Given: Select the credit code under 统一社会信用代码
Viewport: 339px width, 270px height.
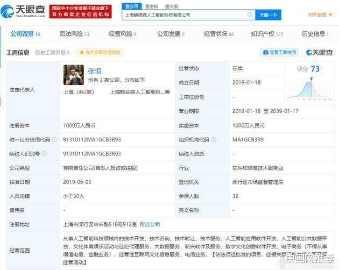Looking at the screenshot, I should click(x=92, y=140).
